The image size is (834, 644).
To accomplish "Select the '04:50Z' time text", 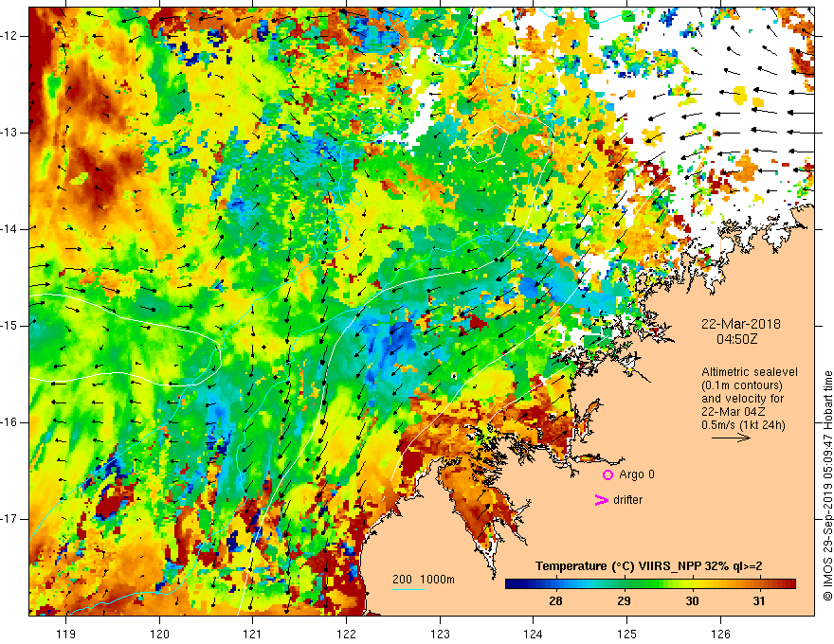I will point(736,339).
